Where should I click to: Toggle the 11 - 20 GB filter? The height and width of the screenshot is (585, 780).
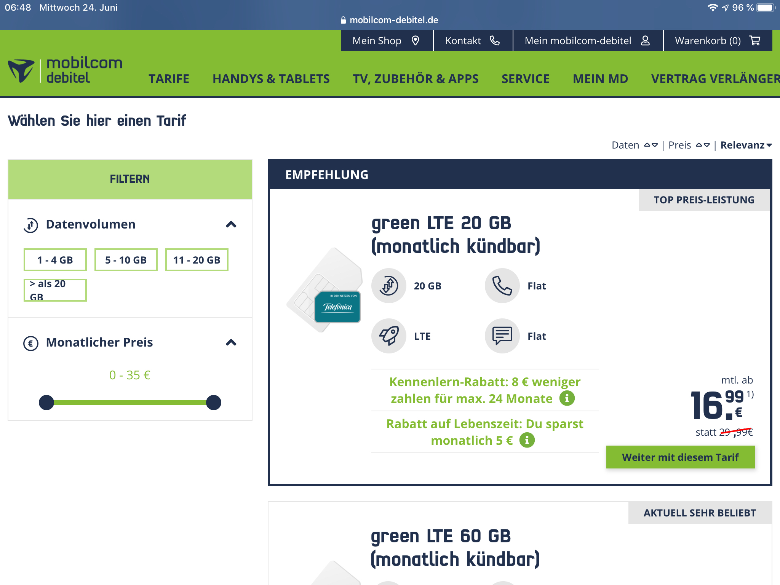[x=197, y=260]
